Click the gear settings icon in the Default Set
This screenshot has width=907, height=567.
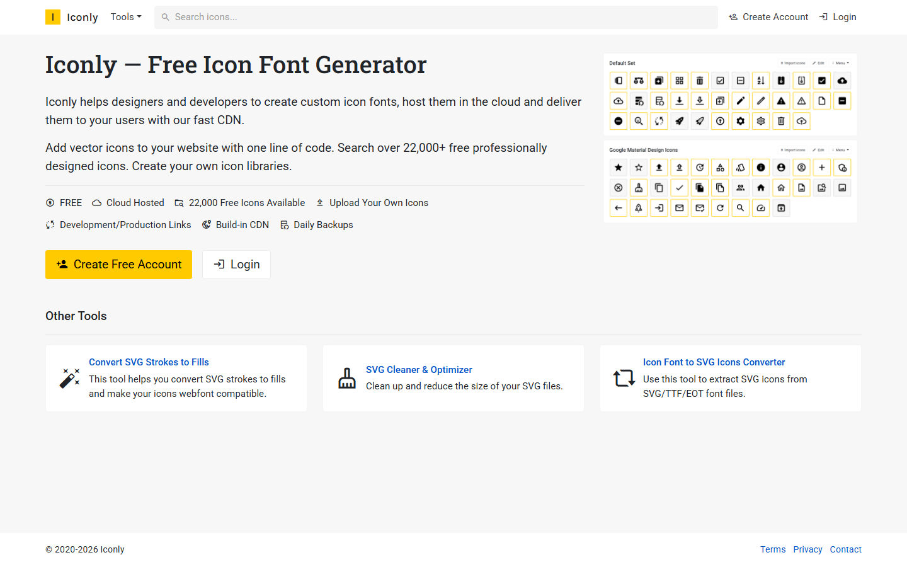tap(741, 120)
